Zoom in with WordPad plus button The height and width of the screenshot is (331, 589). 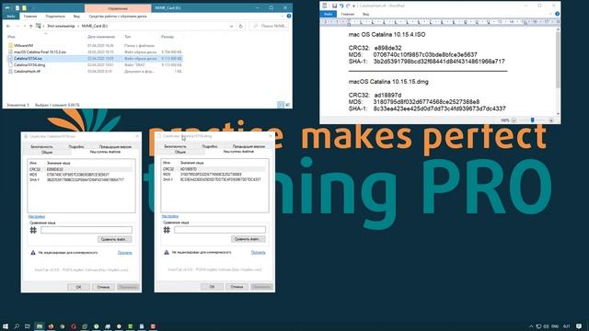pyautogui.click(x=551, y=120)
